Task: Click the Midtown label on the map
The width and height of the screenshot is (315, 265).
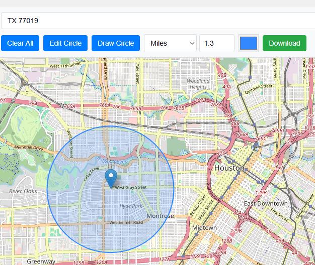Action: (204, 227)
